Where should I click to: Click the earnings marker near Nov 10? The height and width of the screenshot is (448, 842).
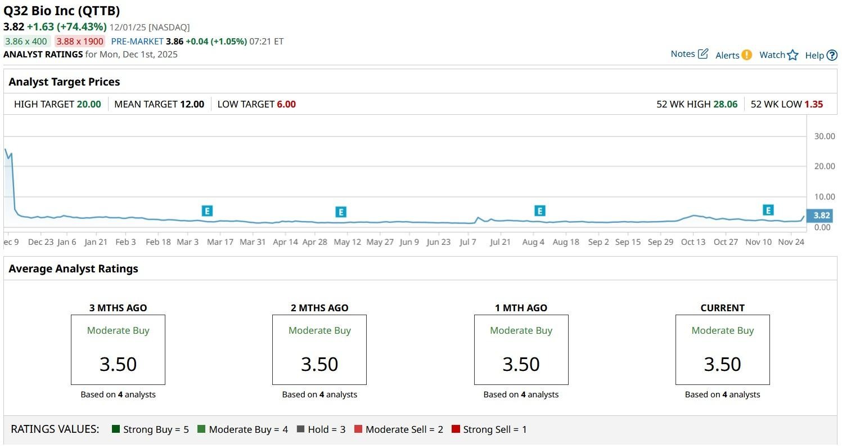(x=768, y=210)
